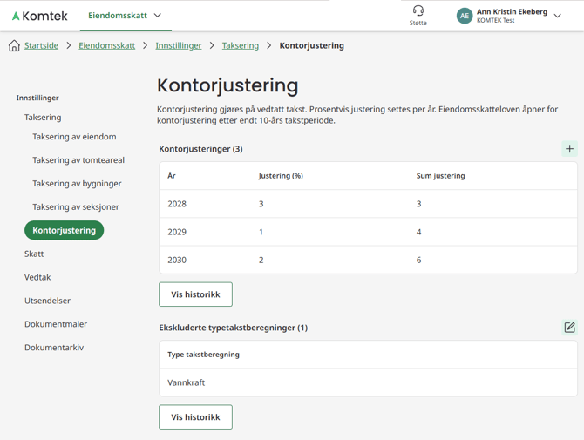Click the edit icon for Ekskluderte typetakstberegninger
Screen dimensions: 584x440
tap(569, 328)
